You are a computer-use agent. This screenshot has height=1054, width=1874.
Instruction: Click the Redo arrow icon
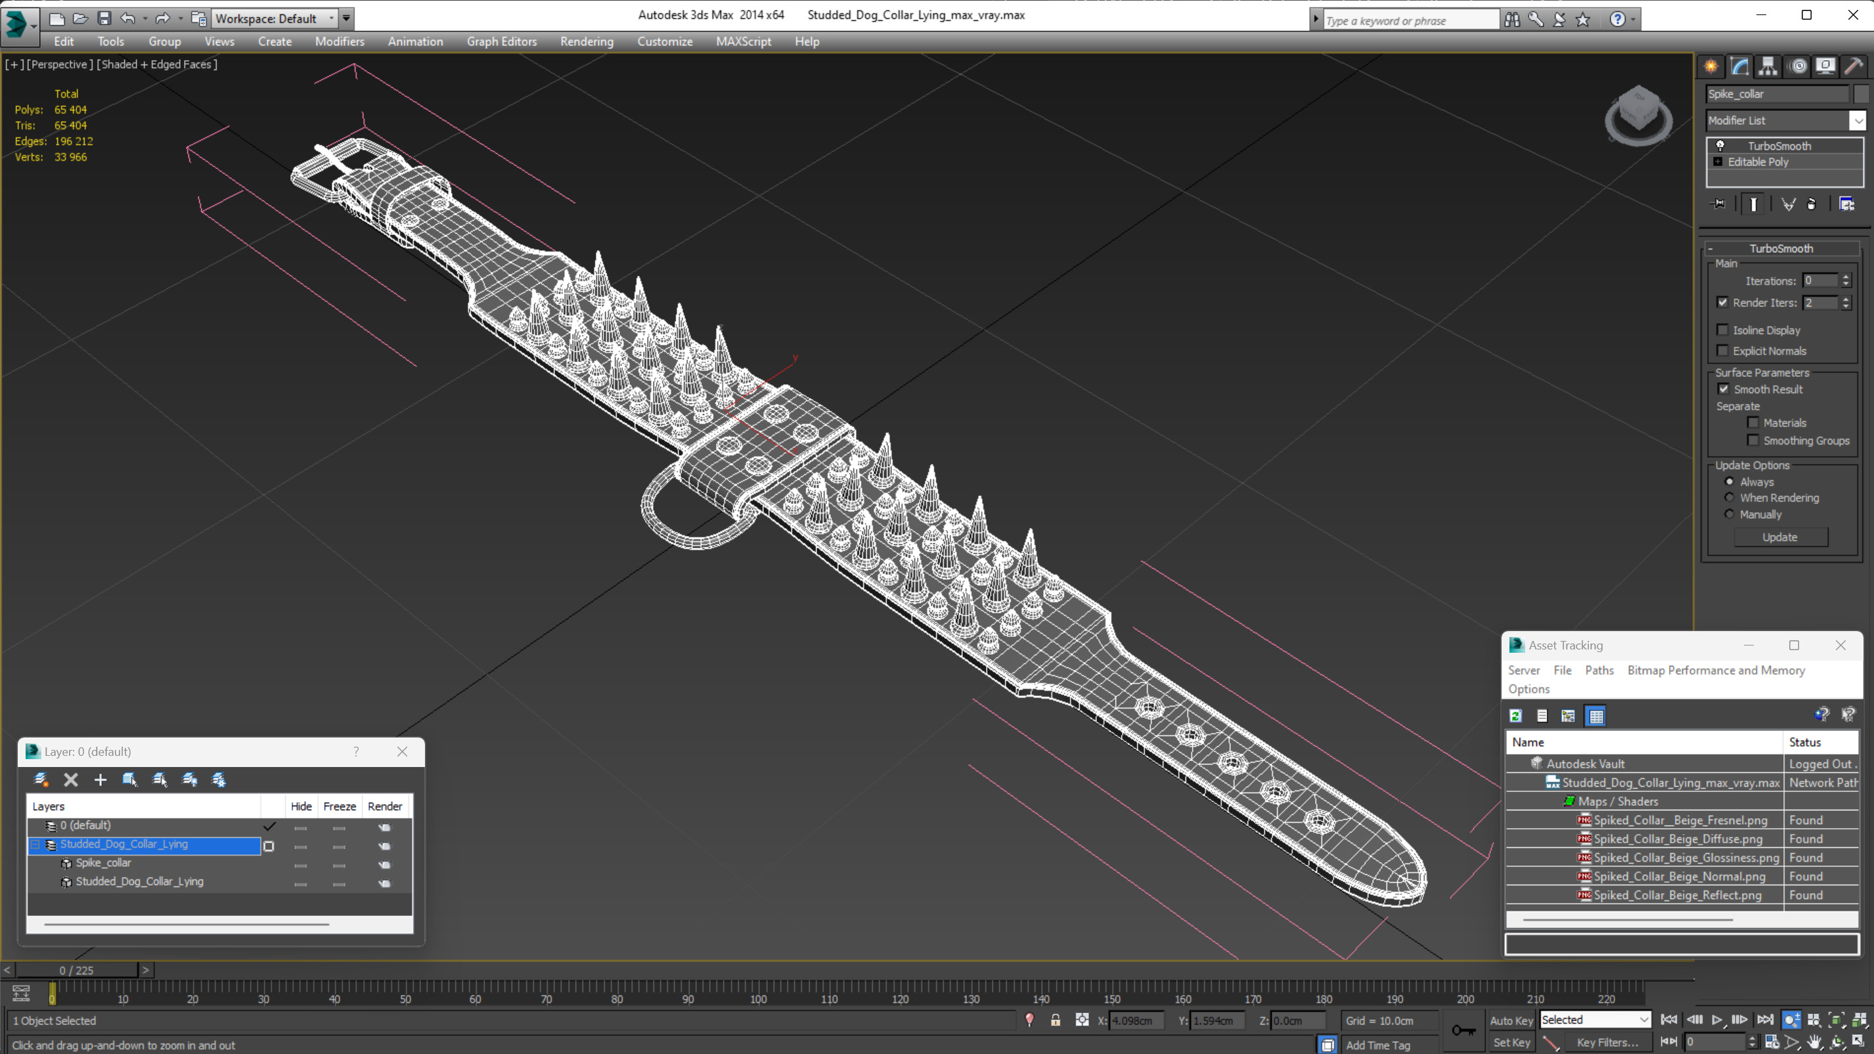pos(162,18)
